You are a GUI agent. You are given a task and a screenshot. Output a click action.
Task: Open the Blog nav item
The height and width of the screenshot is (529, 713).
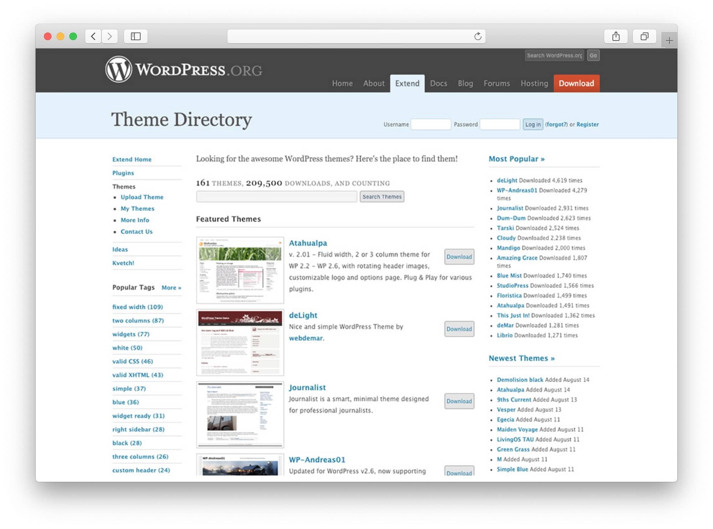(465, 83)
